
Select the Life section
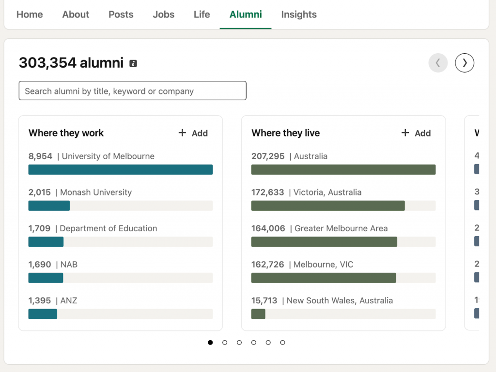tap(201, 15)
